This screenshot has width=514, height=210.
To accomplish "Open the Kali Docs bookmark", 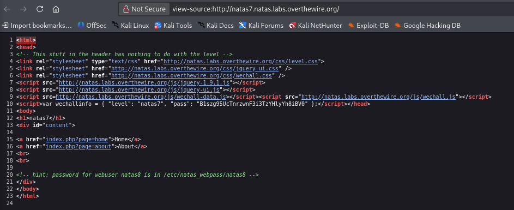I will (x=216, y=25).
